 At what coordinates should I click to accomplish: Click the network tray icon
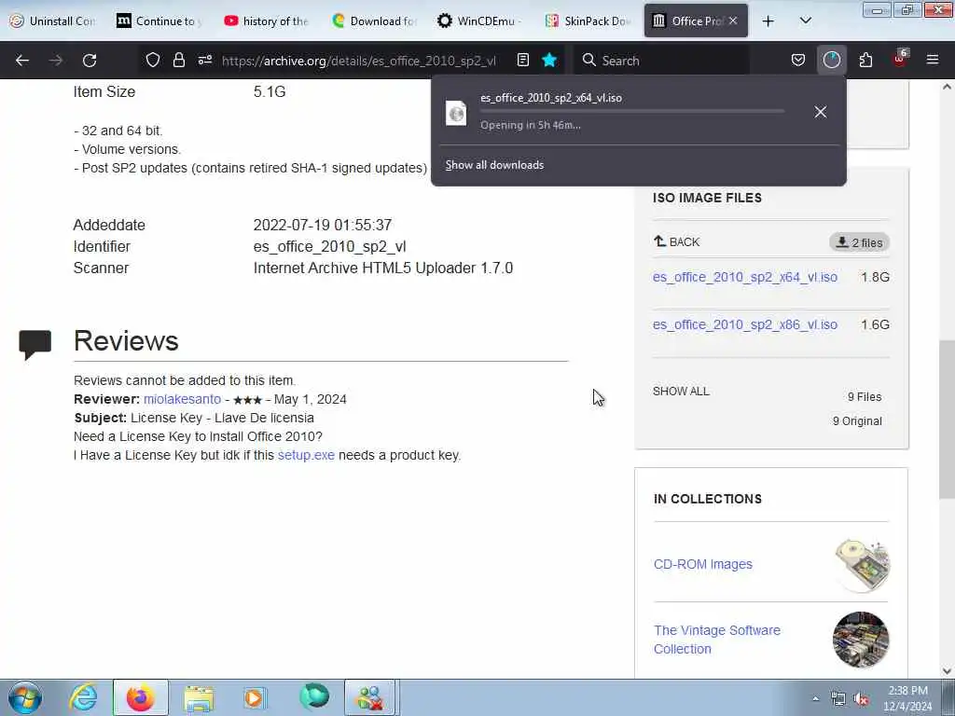coord(838,699)
